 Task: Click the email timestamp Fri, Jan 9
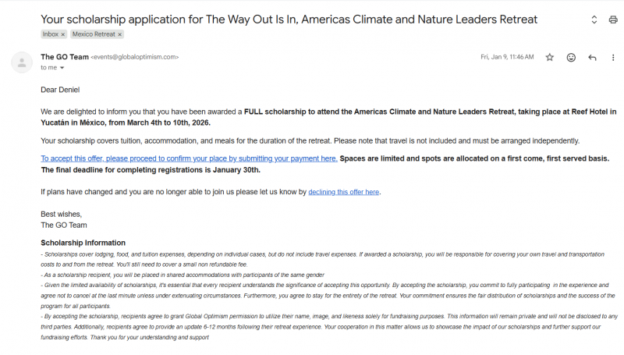[x=507, y=57]
